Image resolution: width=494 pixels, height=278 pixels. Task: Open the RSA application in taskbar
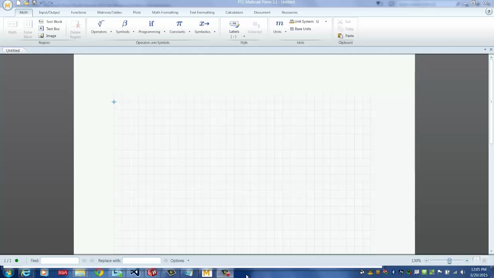tap(63, 273)
